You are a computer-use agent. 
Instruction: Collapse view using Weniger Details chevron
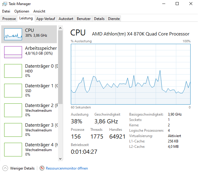point(5,168)
